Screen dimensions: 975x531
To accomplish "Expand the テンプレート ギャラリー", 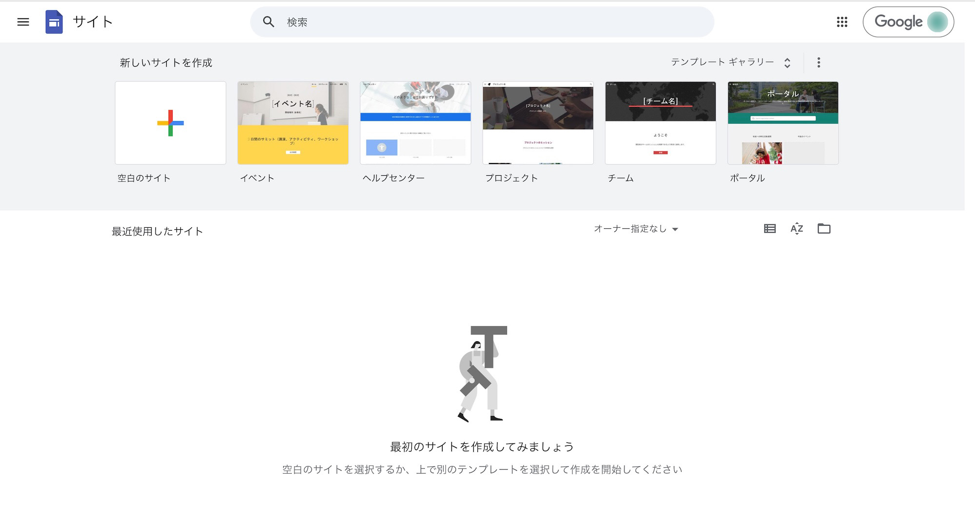I will 731,62.
